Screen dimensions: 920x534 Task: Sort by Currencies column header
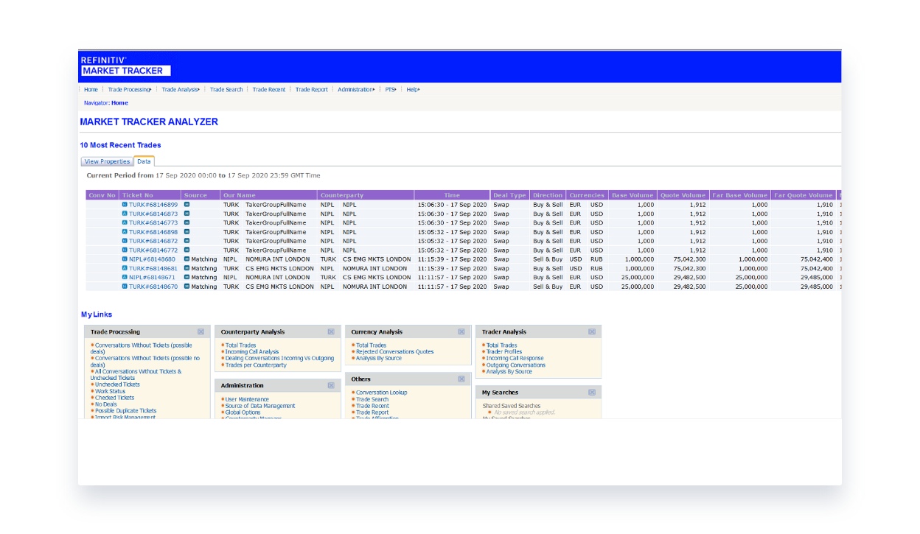point(587,195)
